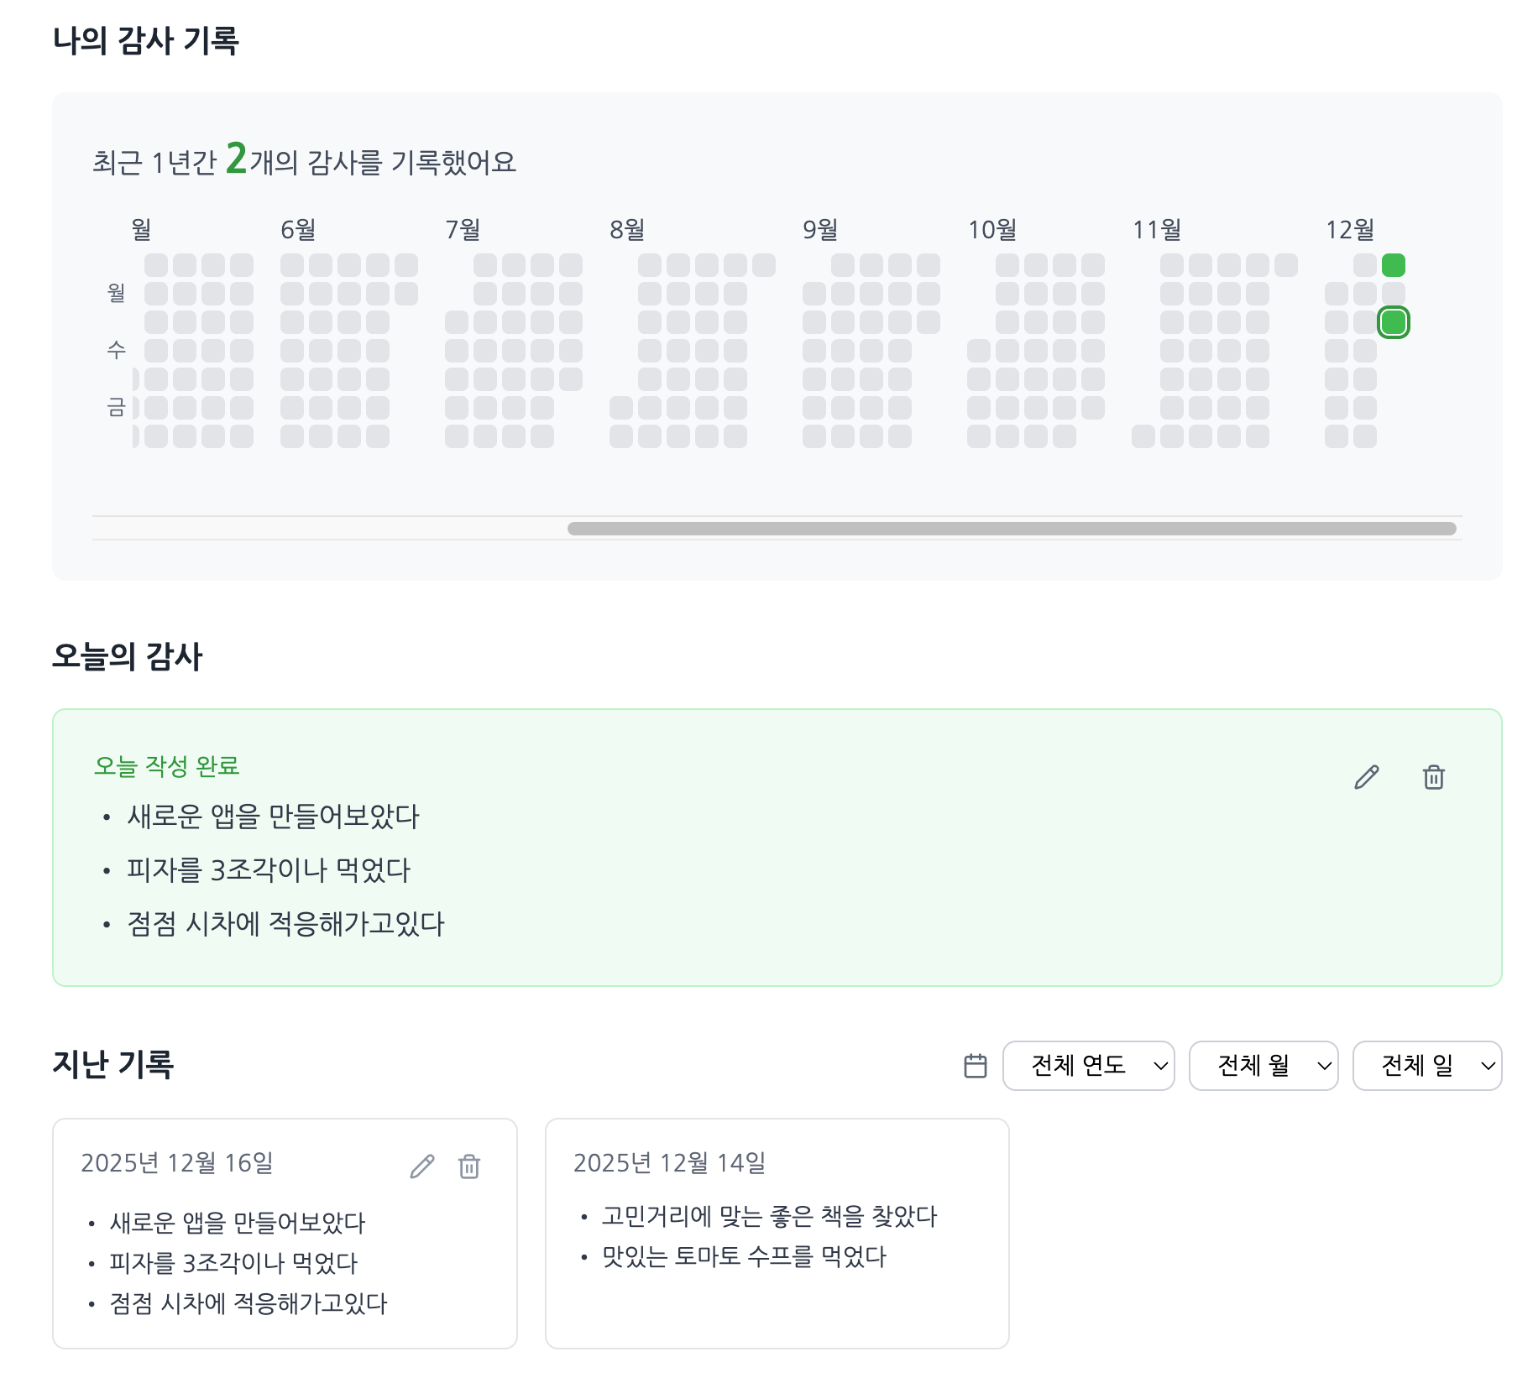Viewport: 1533px width, 1383px height.
Task: Click the 오늘 작성 완료 status text
Action: point(167,766)
